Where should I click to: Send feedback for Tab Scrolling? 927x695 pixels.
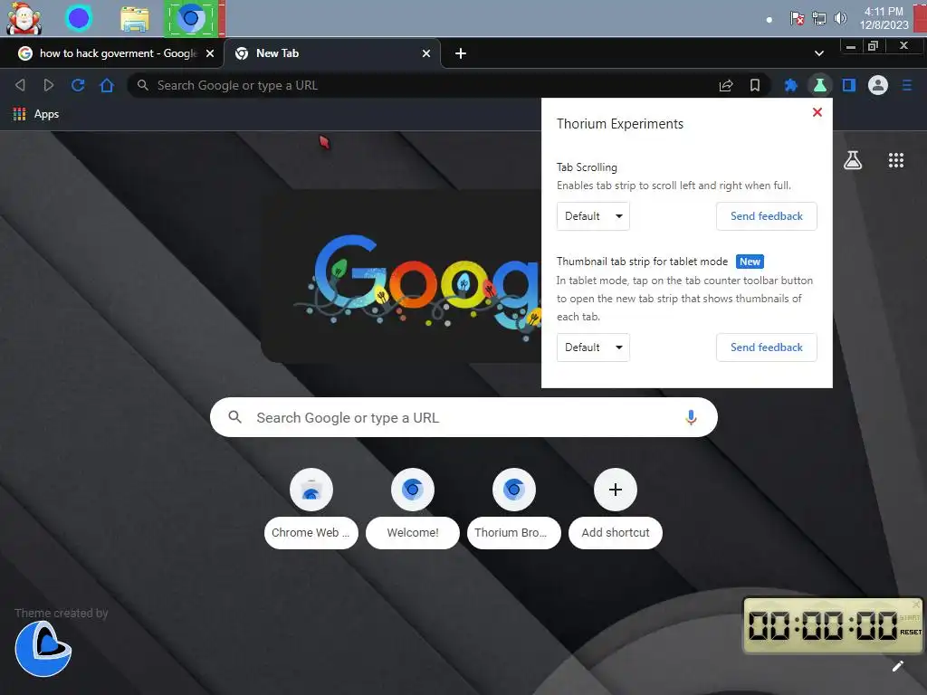click(766, 216)
